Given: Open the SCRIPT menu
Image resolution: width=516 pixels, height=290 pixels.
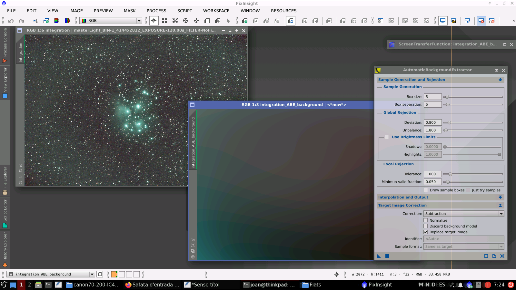Looking at the screenshot, I should [x=184, y=11].
